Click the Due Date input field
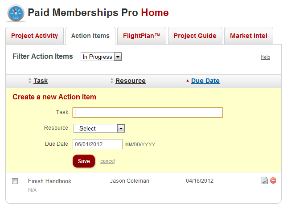Screen dimensions: 287x213 [98, 144]
